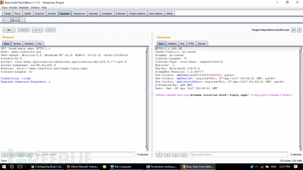This screenshot has width=303, height=170.
Task: Open the Alerts tab
Action: pyautogui.click(x=169, y=14)
